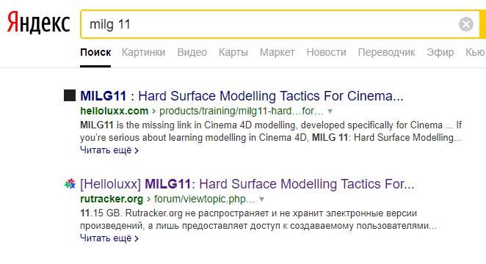
Task: Click the rutracker colorful star favicon
Action: tap(70, 184)
